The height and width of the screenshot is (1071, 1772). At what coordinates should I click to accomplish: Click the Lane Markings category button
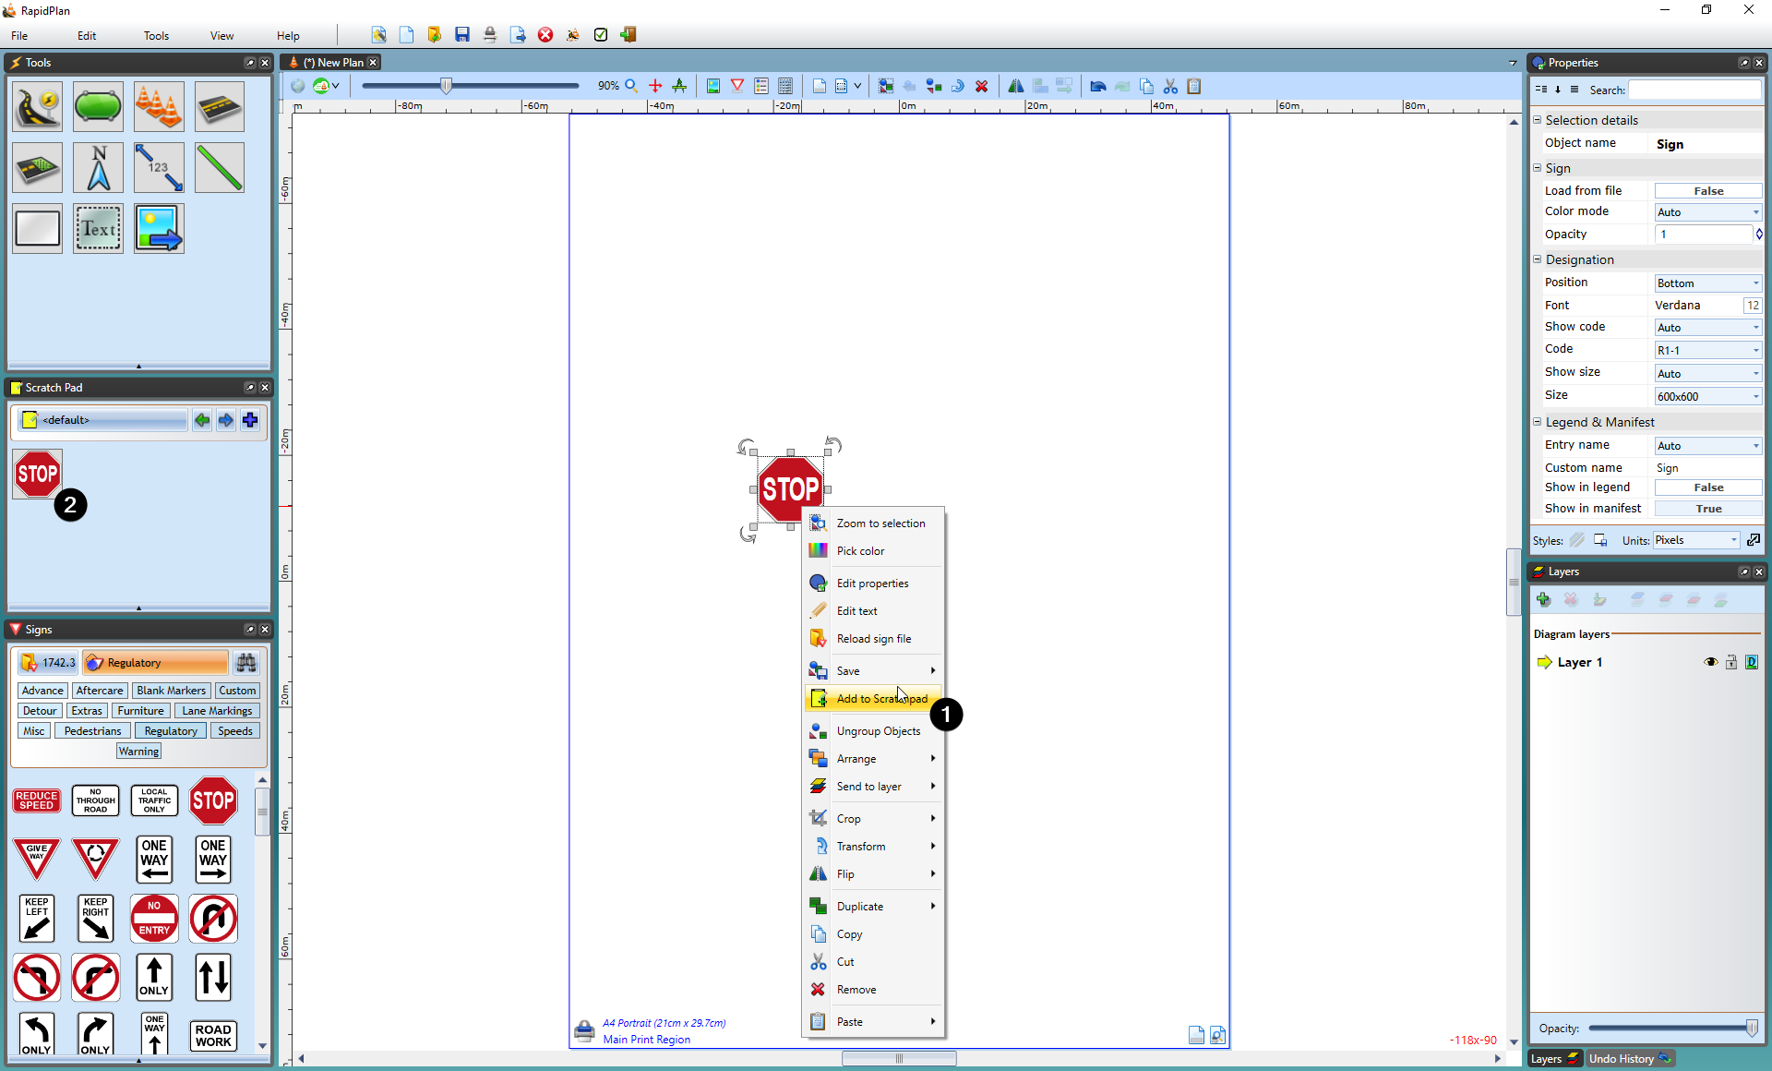click(x=217, y=711)
